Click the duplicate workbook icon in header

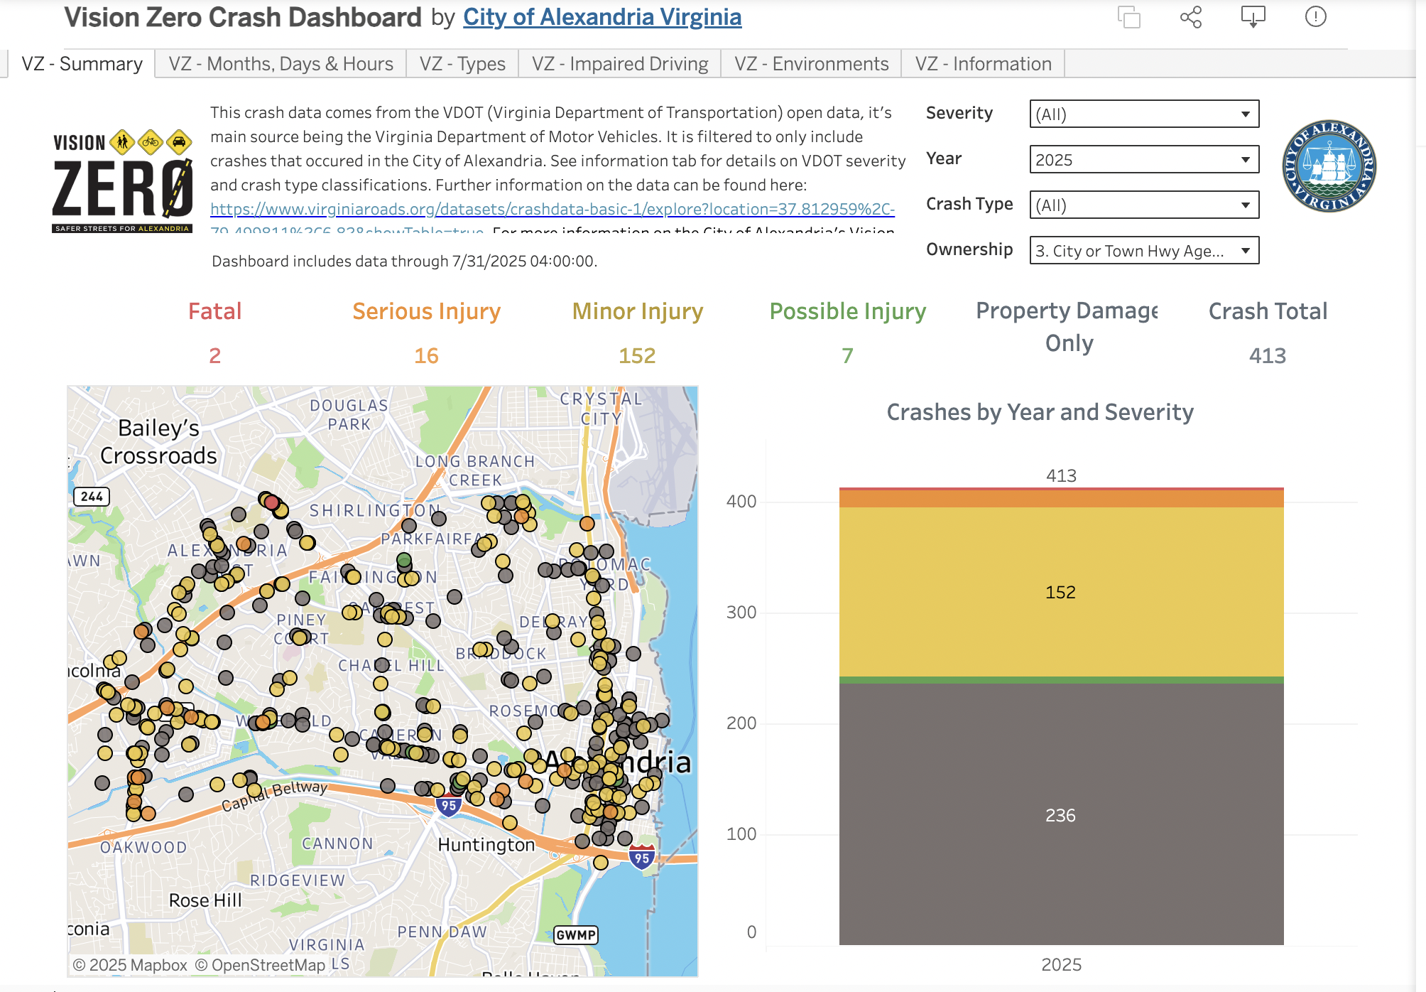click(x=1128, y=17)
